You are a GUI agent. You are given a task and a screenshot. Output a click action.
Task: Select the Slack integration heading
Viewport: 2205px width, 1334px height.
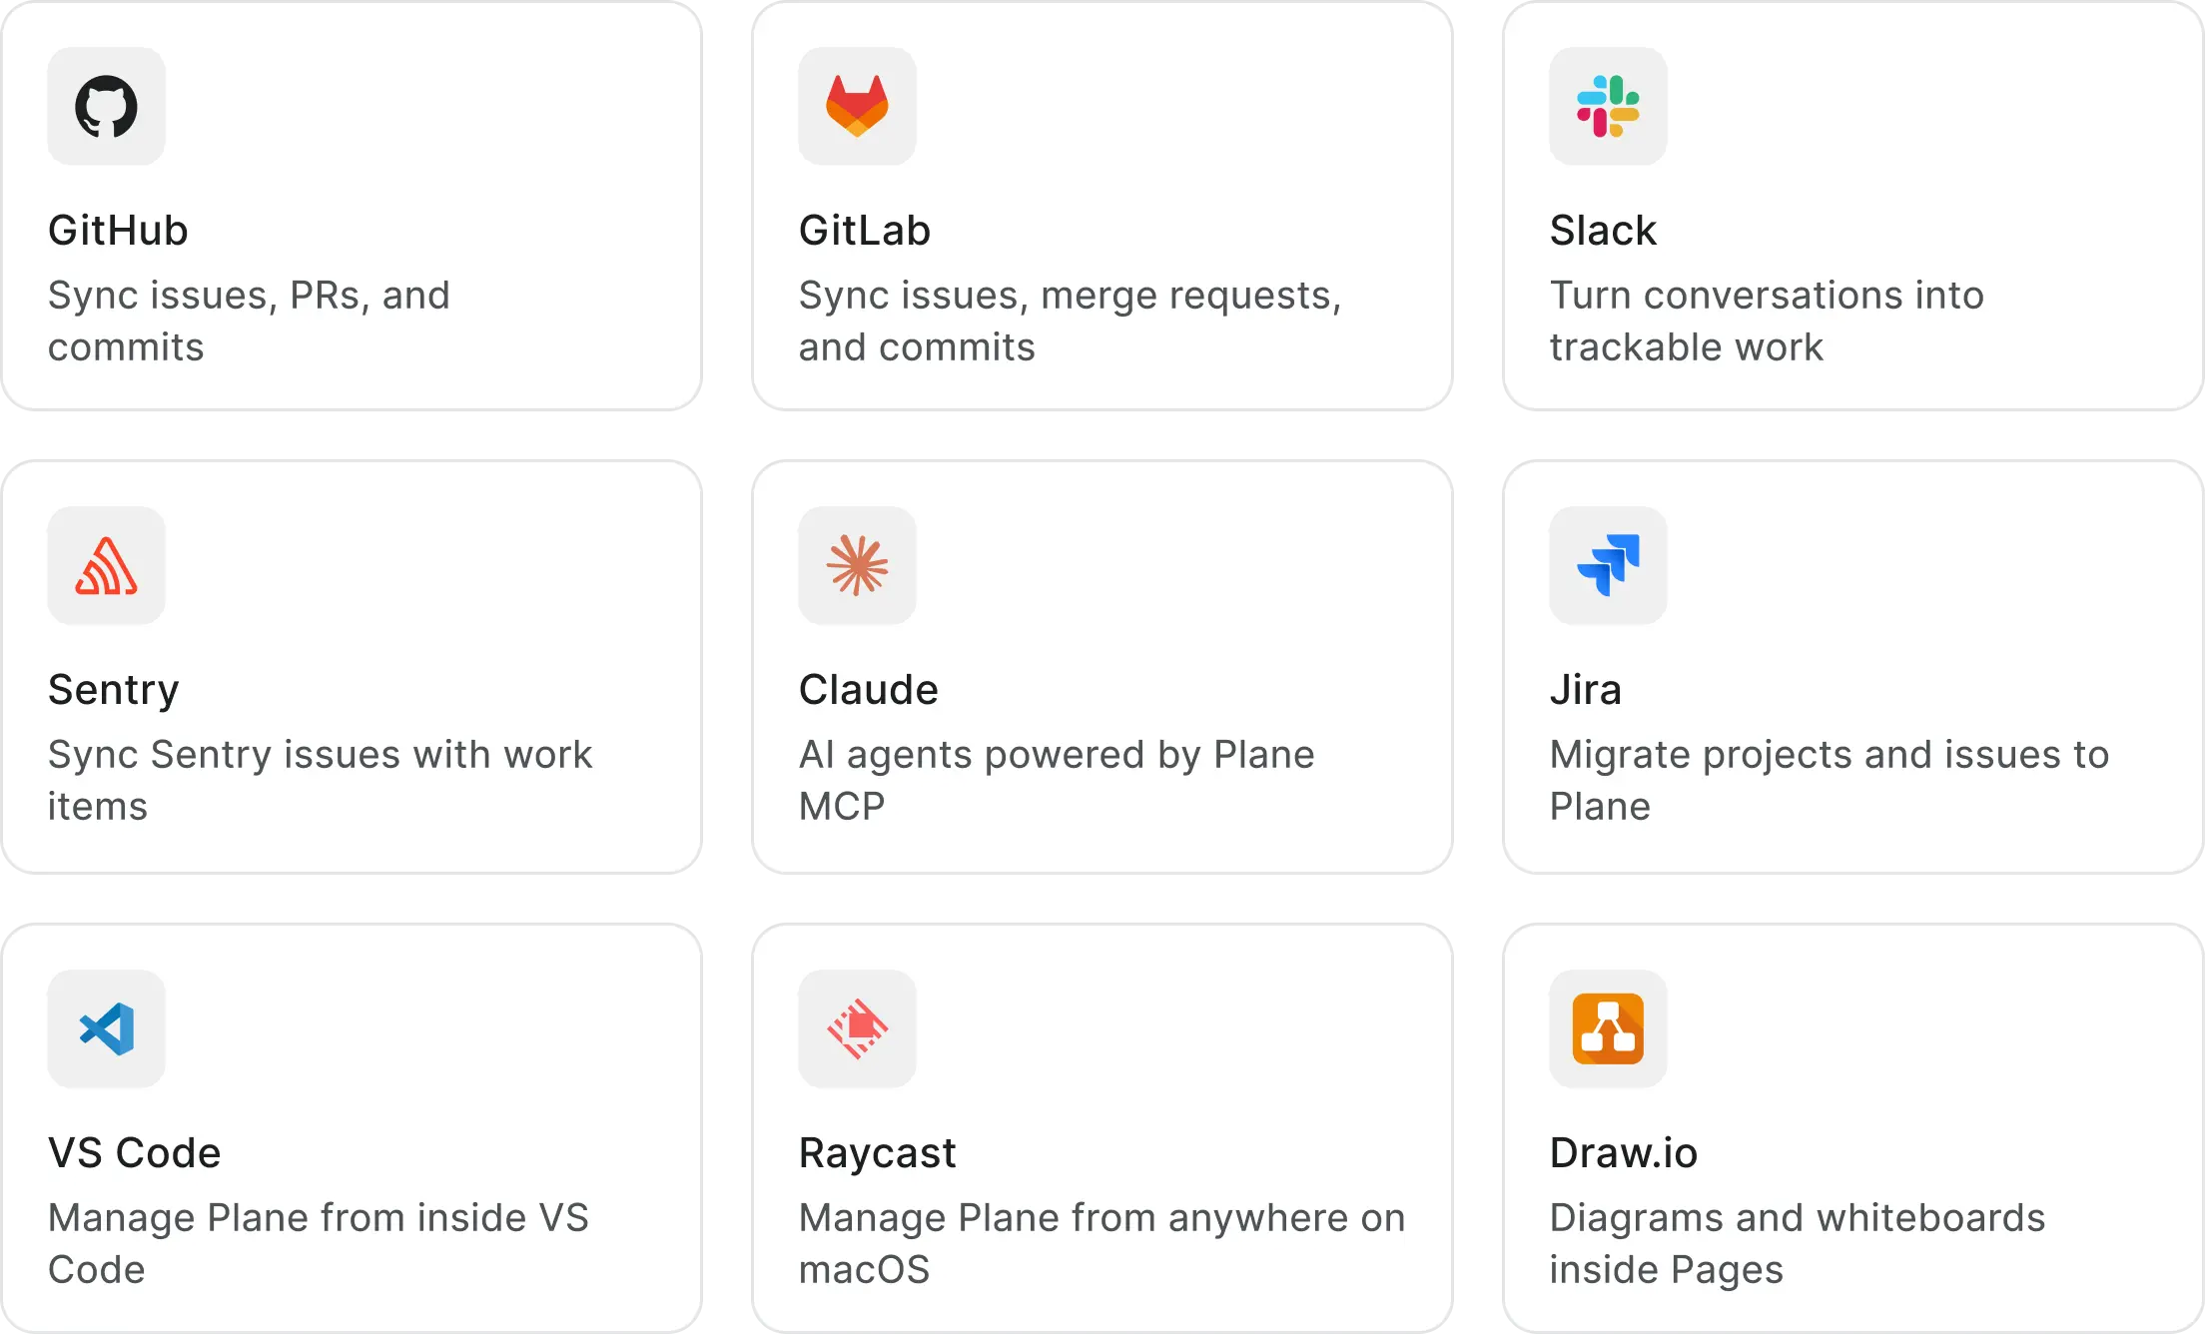coord(1603,231)
